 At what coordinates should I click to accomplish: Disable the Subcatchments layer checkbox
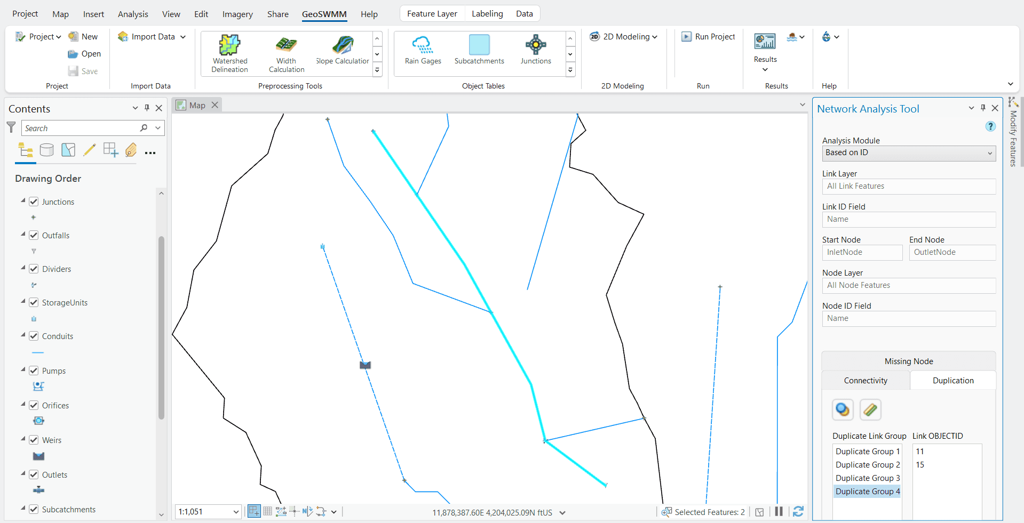tap(34, 509)
